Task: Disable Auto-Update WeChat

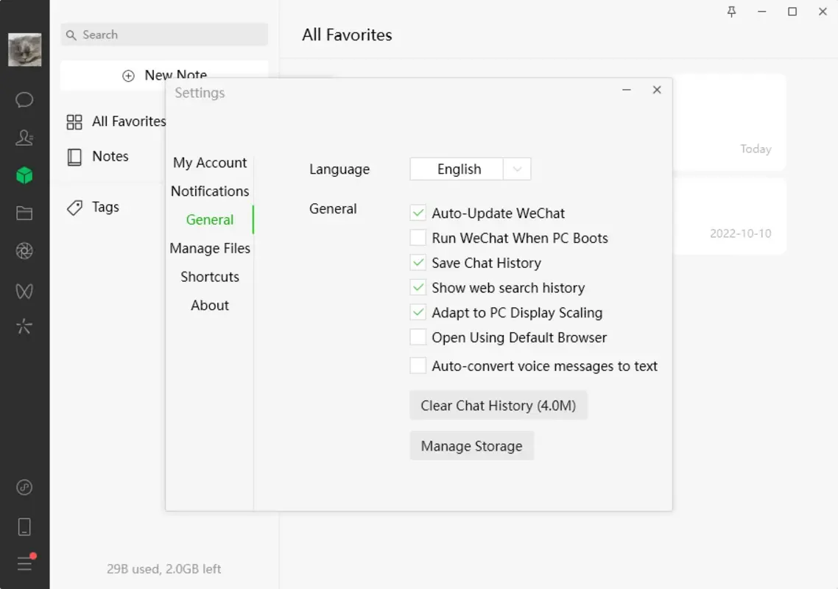Action: tap(418, 212)
